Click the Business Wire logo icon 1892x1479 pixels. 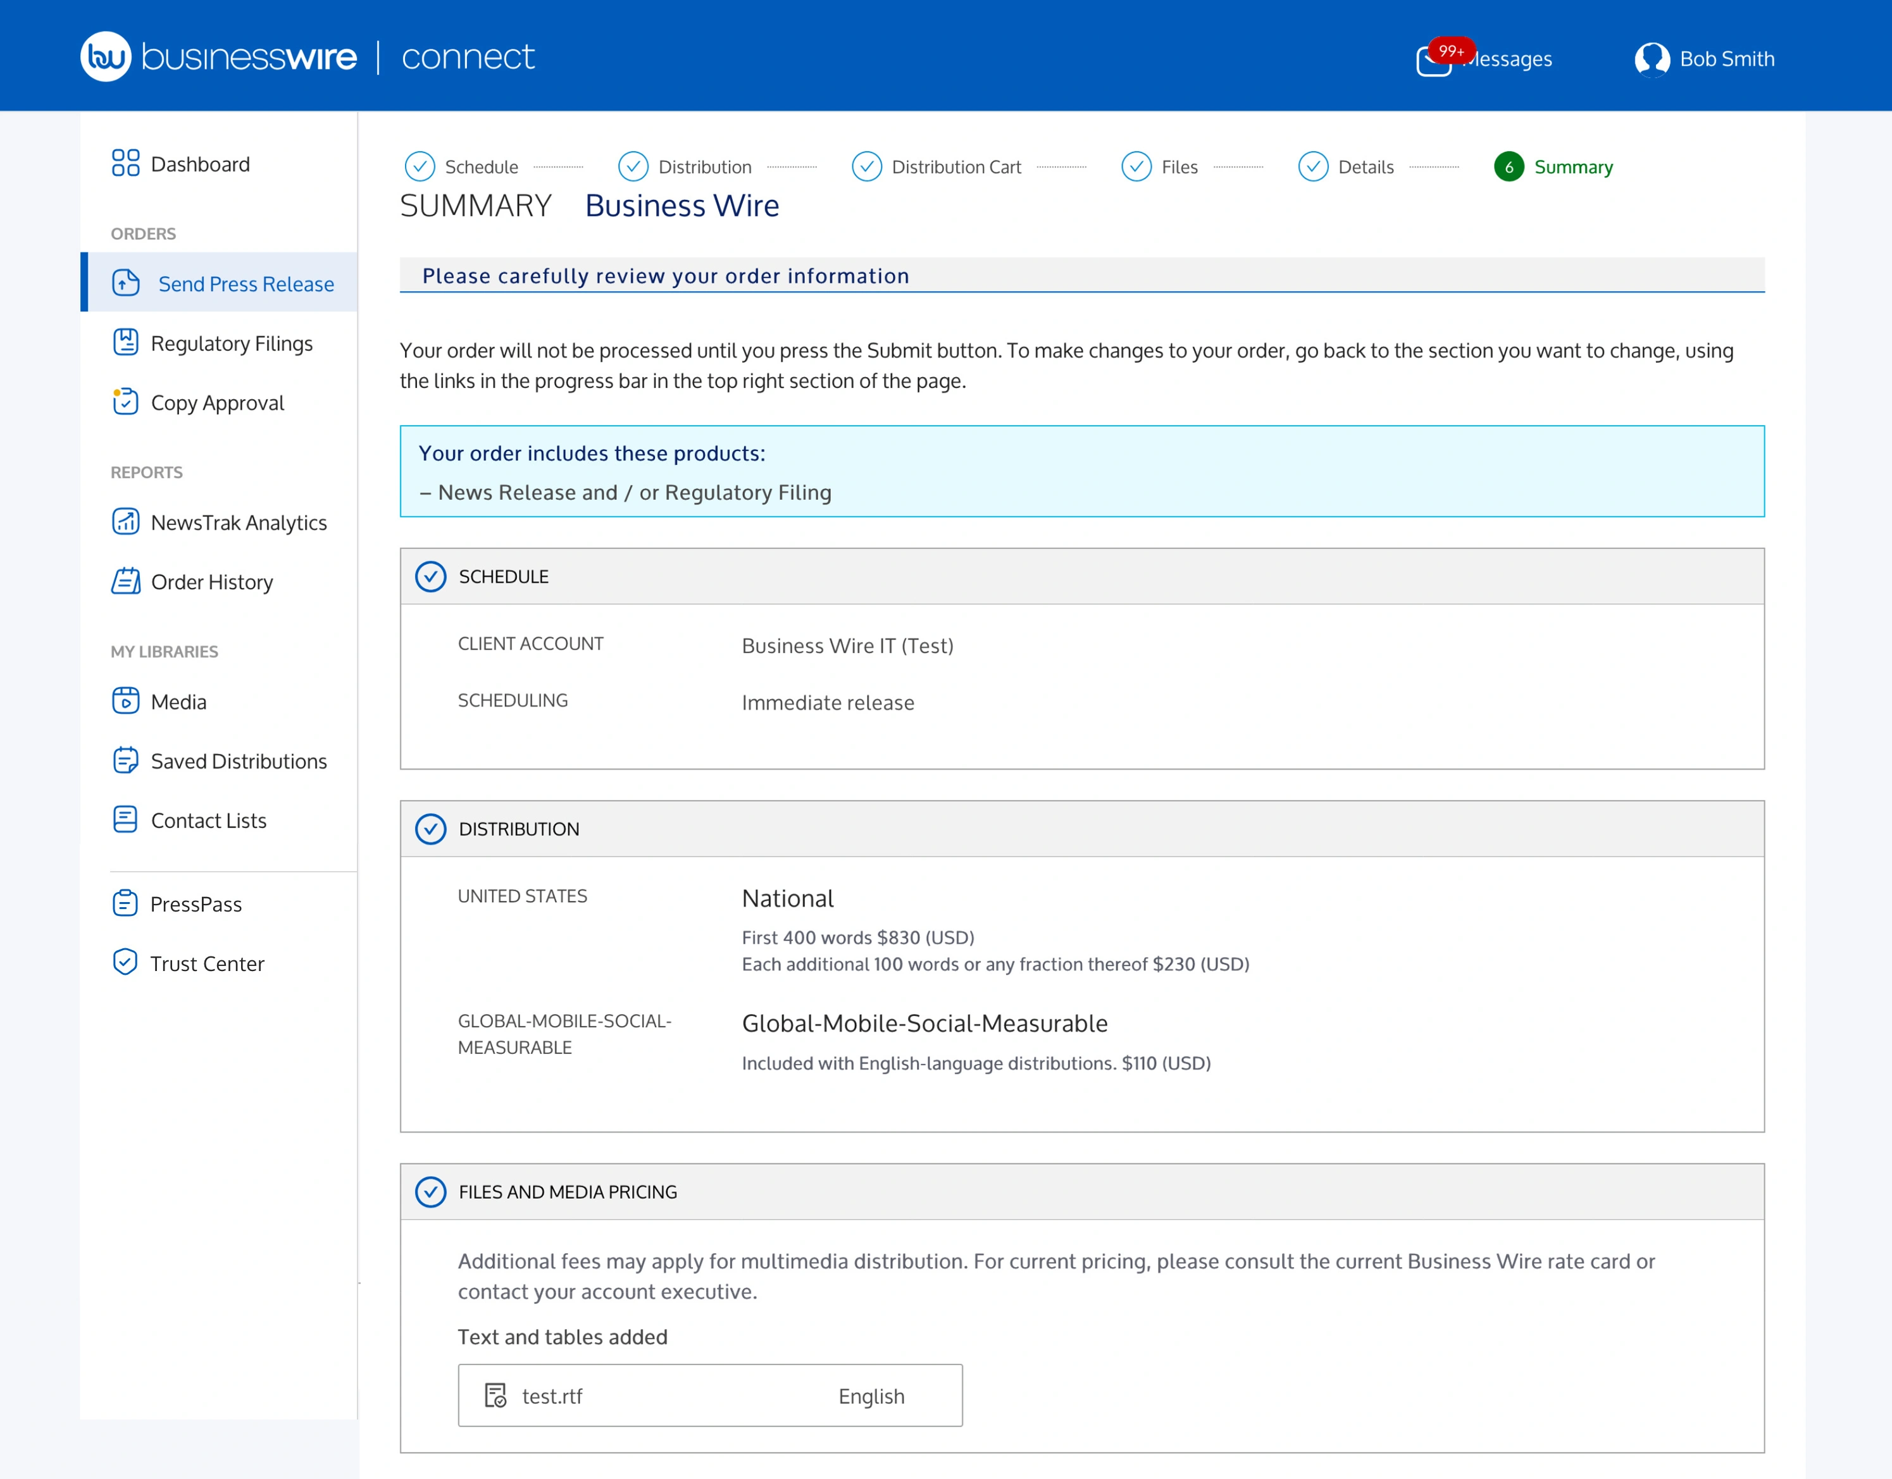(106, 56)
